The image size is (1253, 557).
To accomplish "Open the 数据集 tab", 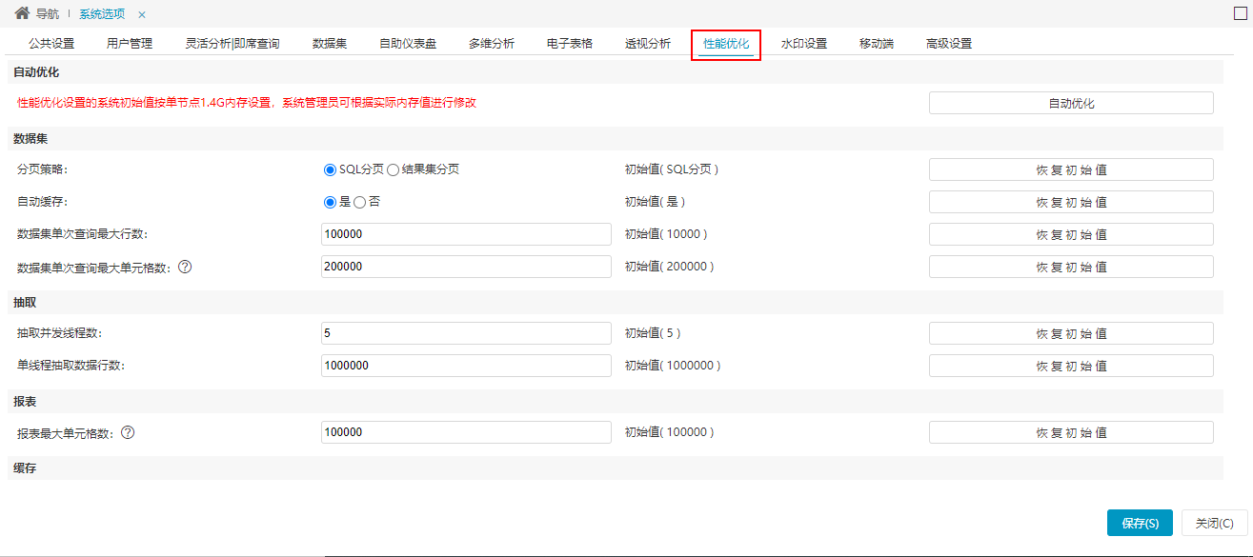I will point(330,44).
